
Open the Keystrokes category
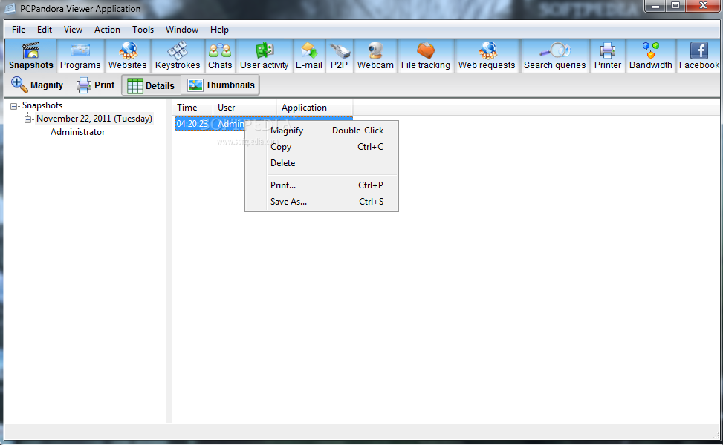[x=178, y=56]
